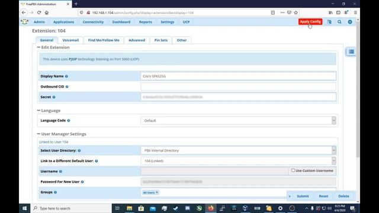Switch to the Voicemail tab
The width and height of the screenshot is (379, 213).
pyautogui.click(x=70, y=40)
